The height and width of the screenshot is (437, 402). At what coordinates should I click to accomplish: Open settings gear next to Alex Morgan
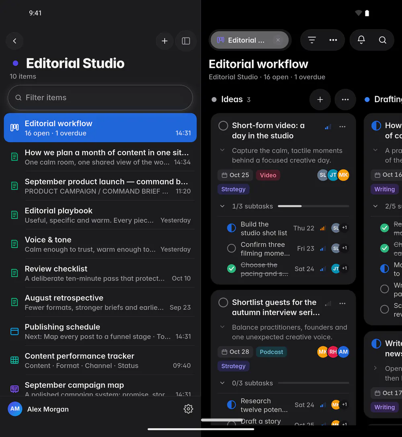[188, 409]
